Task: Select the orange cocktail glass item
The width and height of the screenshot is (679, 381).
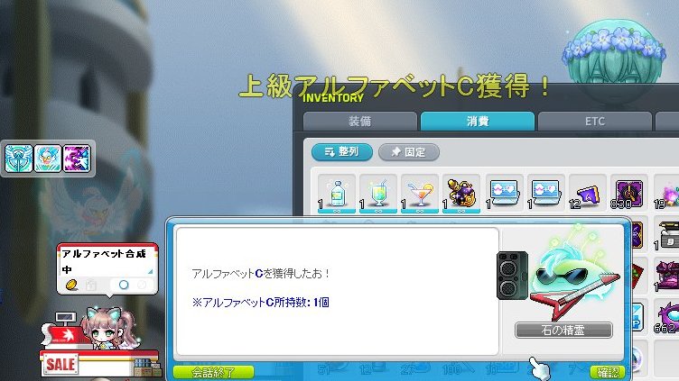Action: (x=420, y=193)
